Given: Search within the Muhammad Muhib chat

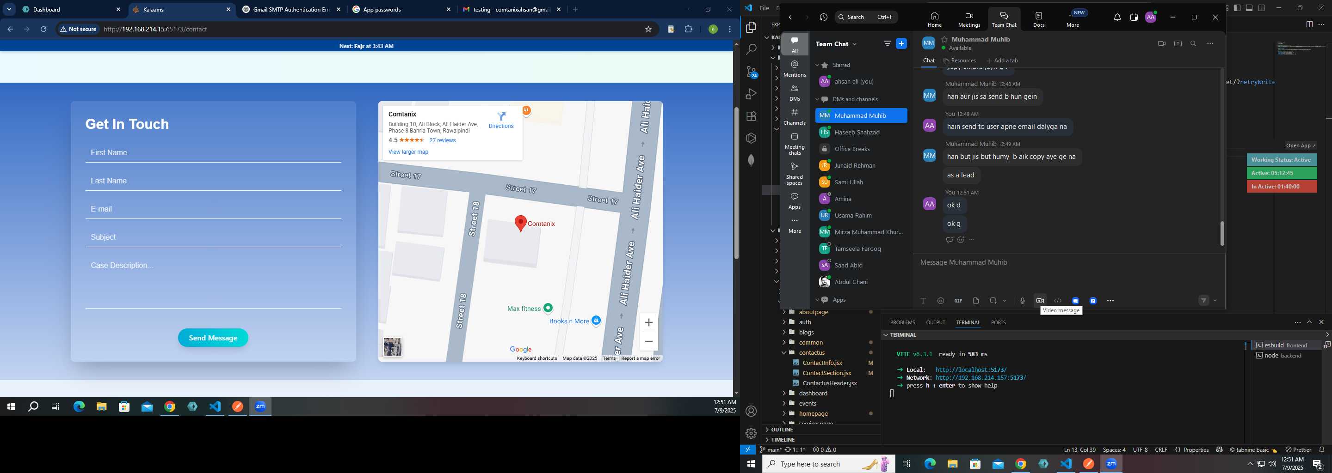Looking at the screenshot, I should (x=1193, y=44).
